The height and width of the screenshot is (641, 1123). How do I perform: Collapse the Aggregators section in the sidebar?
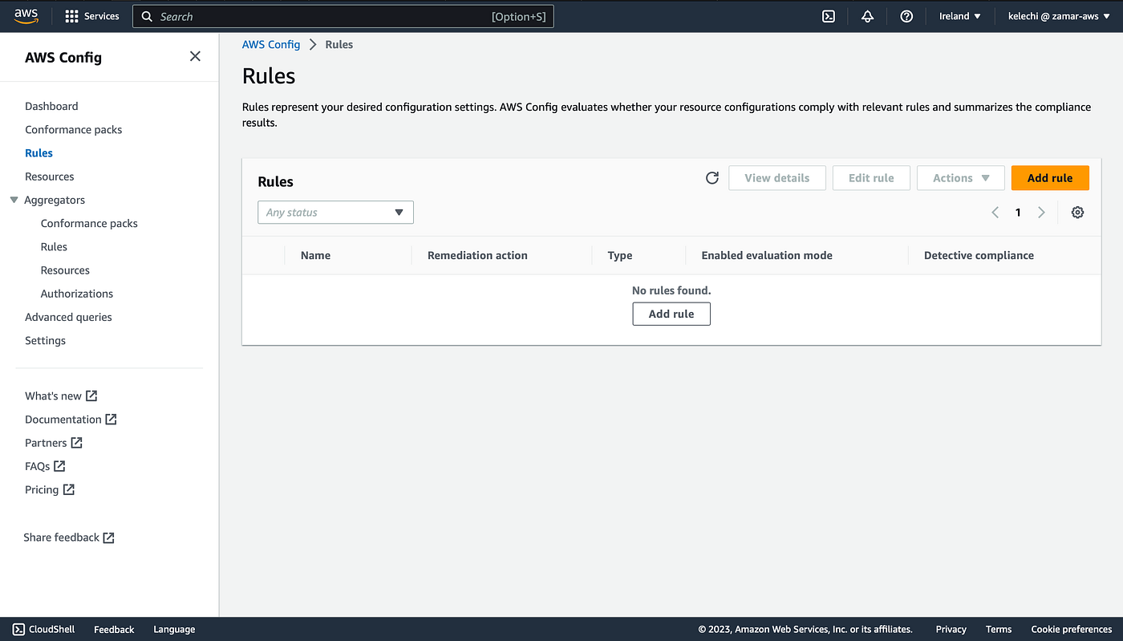[x=14, y=199]
